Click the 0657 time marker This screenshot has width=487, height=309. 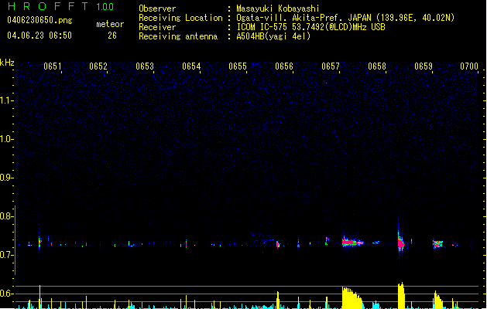(331, 66)
